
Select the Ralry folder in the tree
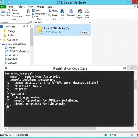point(9,31)
